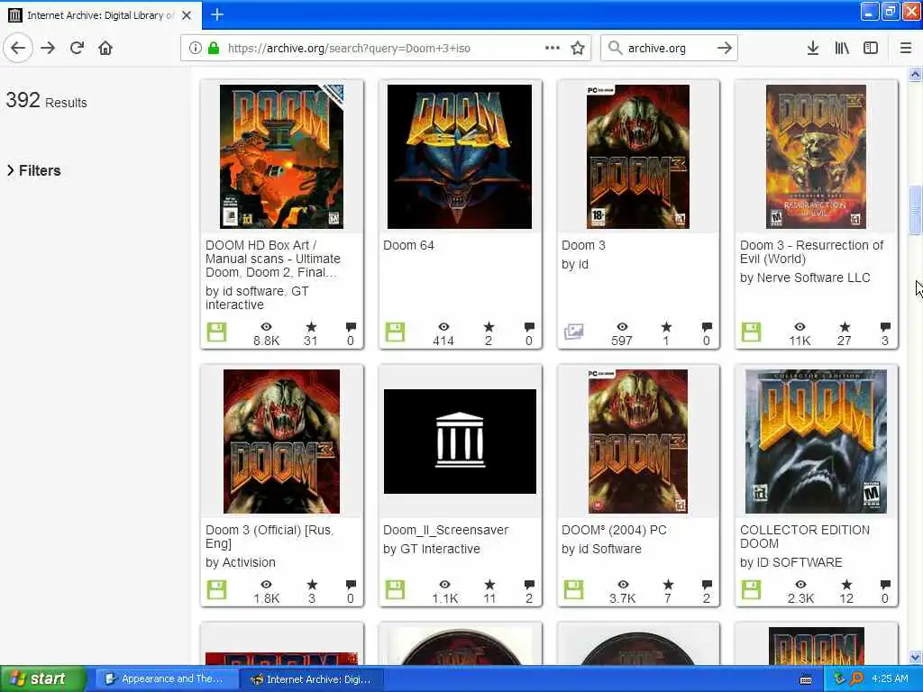Image resolution: width=923 pixels, height=692 pixels.
Task: Open 'COLLECTOR EDITION DOOM' title link
Action: coord(805,537)
